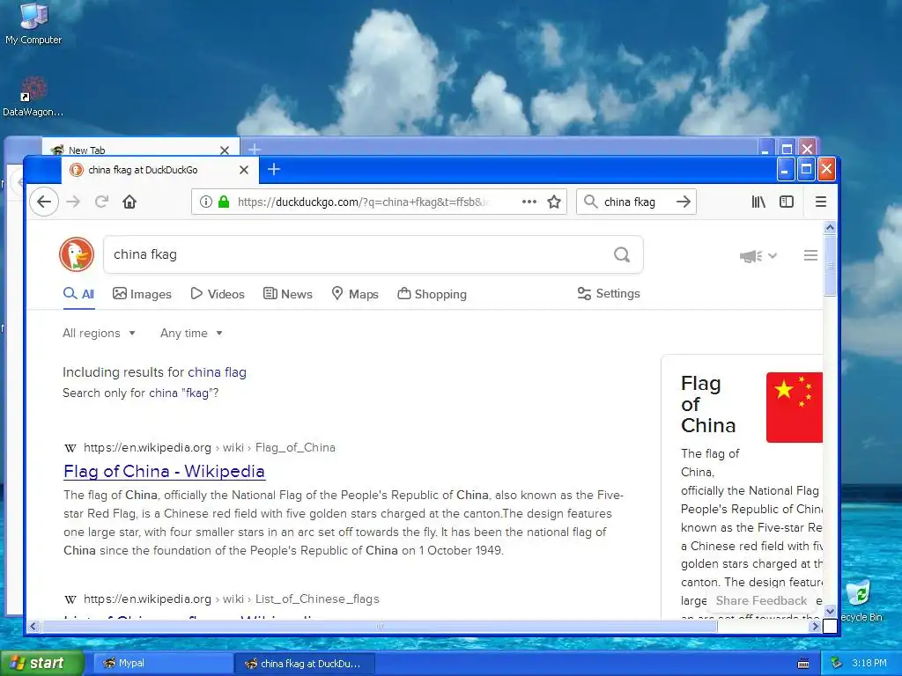This screenshot has height=676, width=902.
Task: Select Mypal taskbar button
Action: pos(163,663)
